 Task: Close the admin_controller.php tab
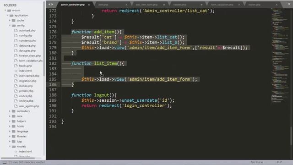tap(89, 5)
